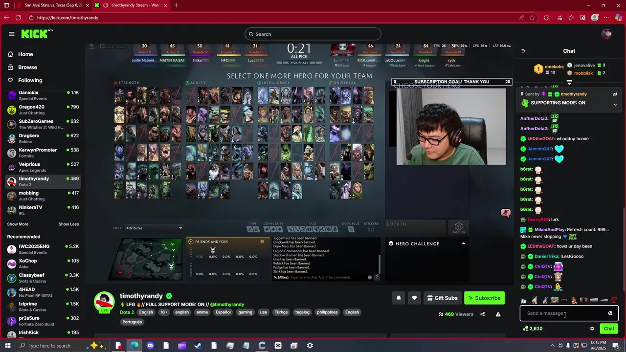The image size is (626, 352).
Task: Click the address bar URL
Action: point(67,18)
